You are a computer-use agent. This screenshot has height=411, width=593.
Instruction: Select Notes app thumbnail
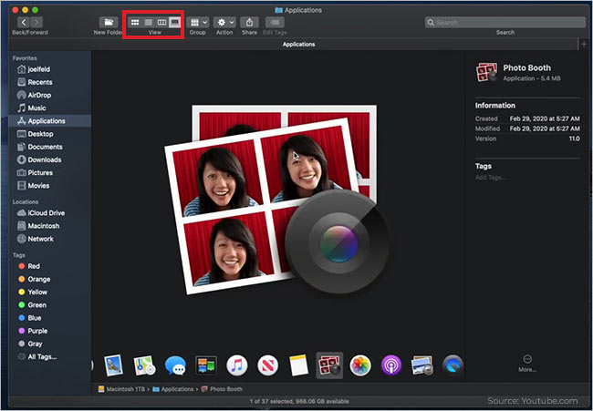click(298, 365)
